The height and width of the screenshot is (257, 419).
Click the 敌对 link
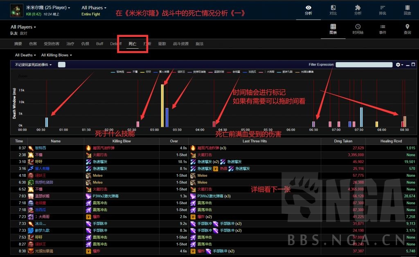click(x=24, y=32)
